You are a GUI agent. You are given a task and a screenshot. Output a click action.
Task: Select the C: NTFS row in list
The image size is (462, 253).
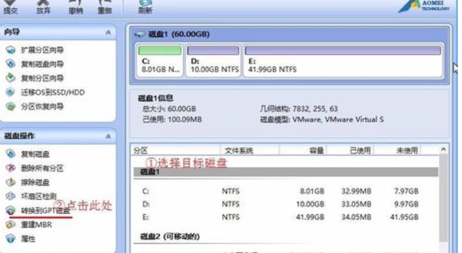(x=286, y=191)
